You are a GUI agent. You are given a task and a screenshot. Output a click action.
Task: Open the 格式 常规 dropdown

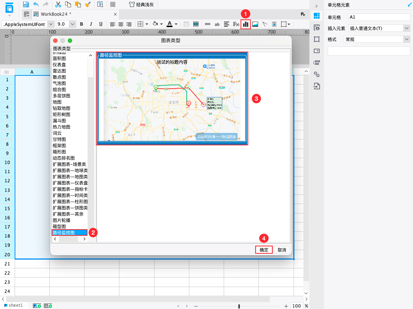pos(406,39)
